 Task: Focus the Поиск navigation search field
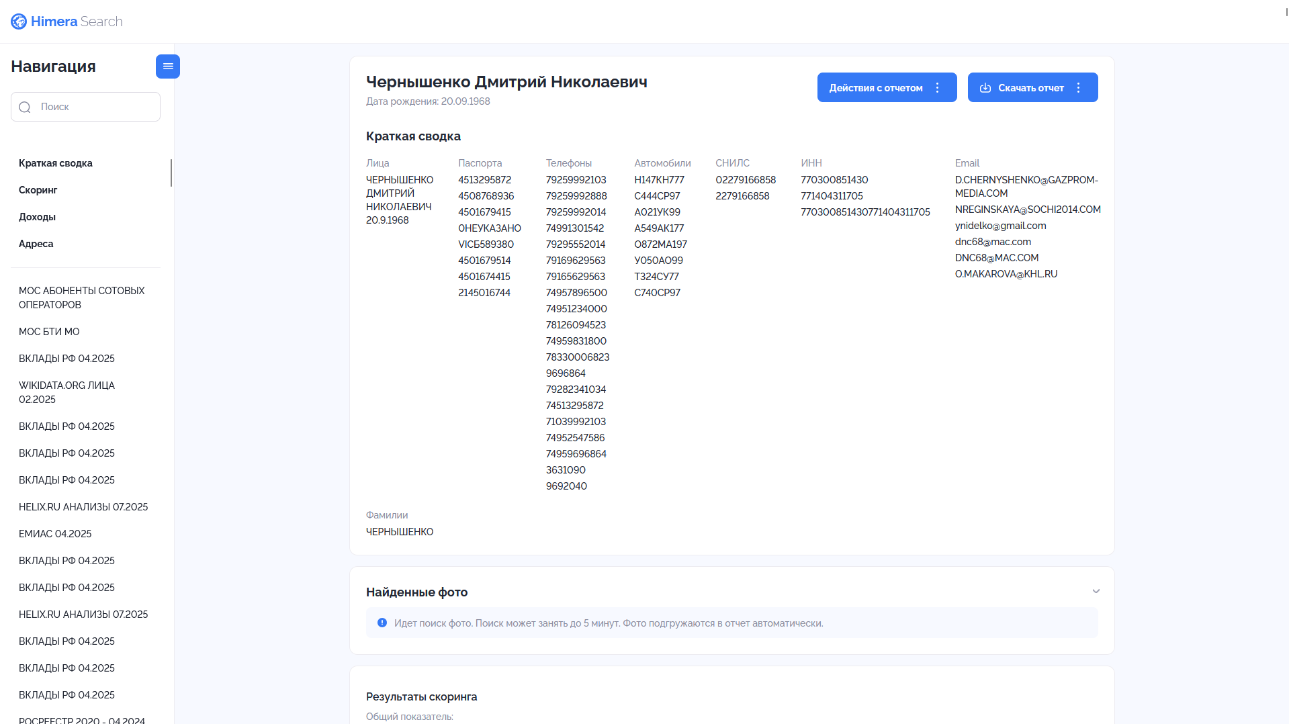[85, 107]
